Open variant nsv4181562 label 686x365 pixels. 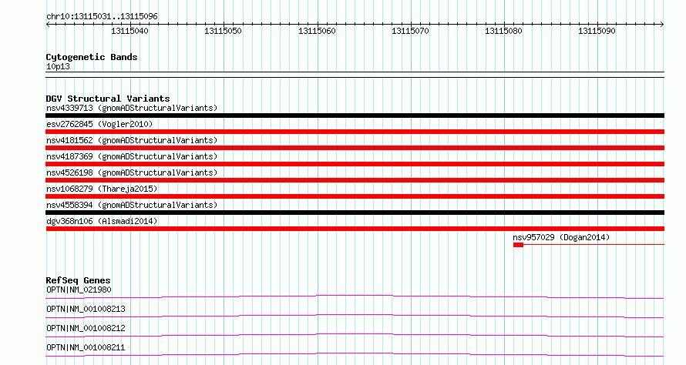click(132, 140)
